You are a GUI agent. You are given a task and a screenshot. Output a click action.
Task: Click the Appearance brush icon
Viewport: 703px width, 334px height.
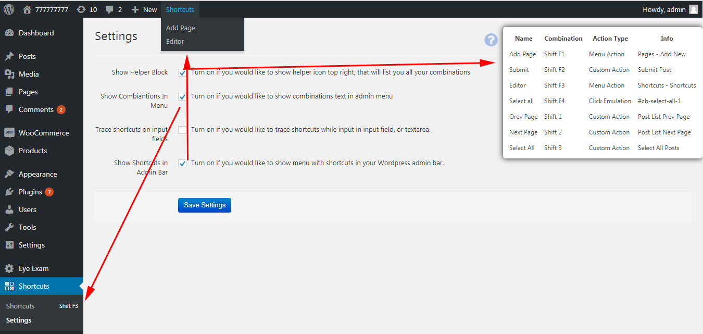(x=9, y=174)
